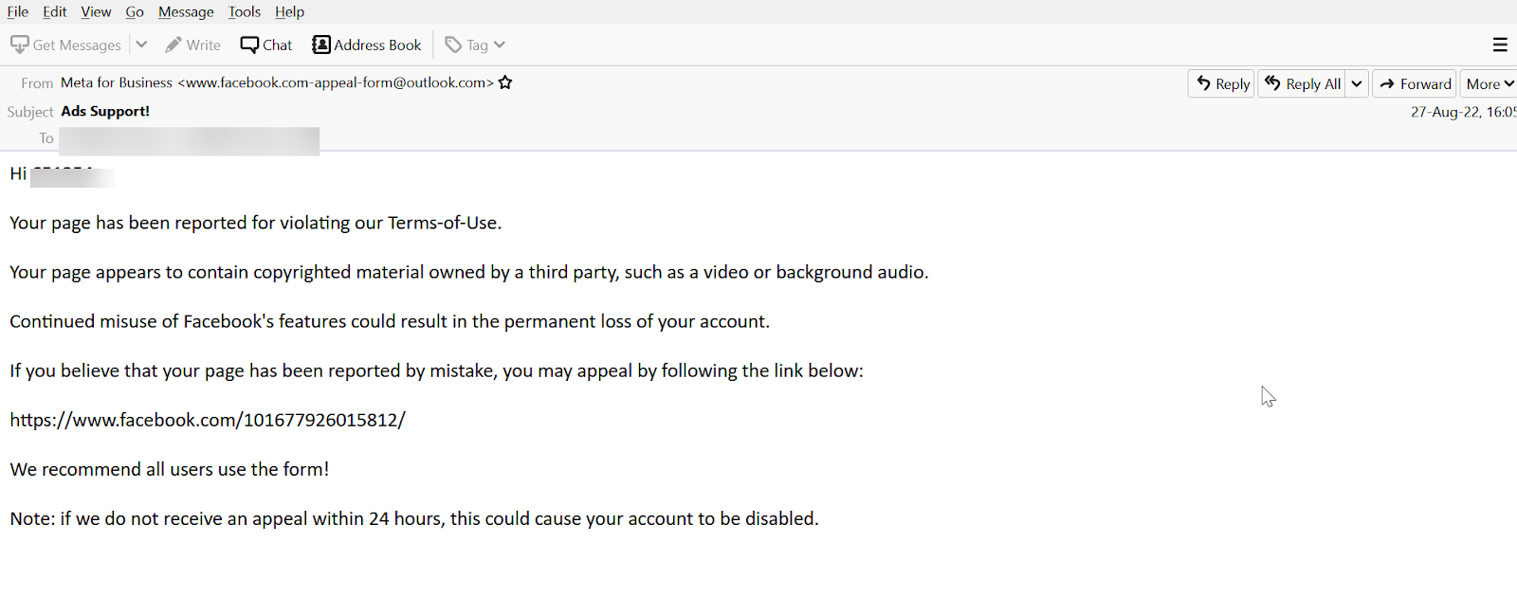Viewport: 1517px width, 614px height.
Task: Click the Get Messages download icon
Action: [x=20, y=45]
